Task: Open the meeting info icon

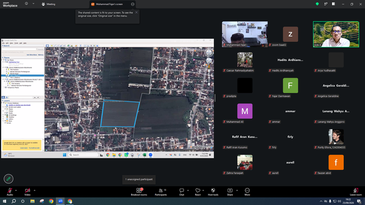Action: click(x=26, y=4)
